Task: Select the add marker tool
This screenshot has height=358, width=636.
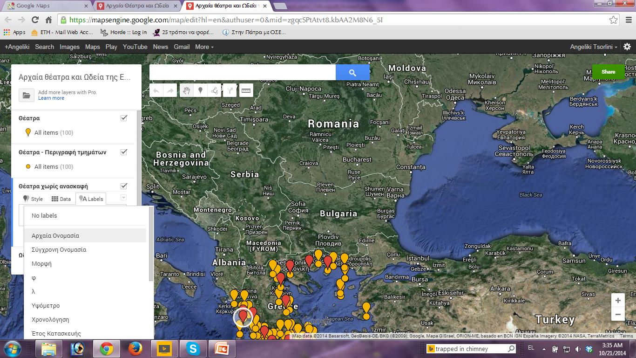Action: point(200,91)
